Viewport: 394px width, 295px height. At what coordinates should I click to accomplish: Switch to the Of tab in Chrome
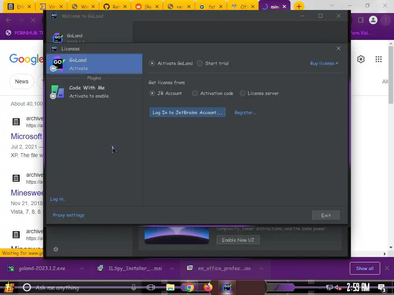pyautogui.click(x=243, y=7)
